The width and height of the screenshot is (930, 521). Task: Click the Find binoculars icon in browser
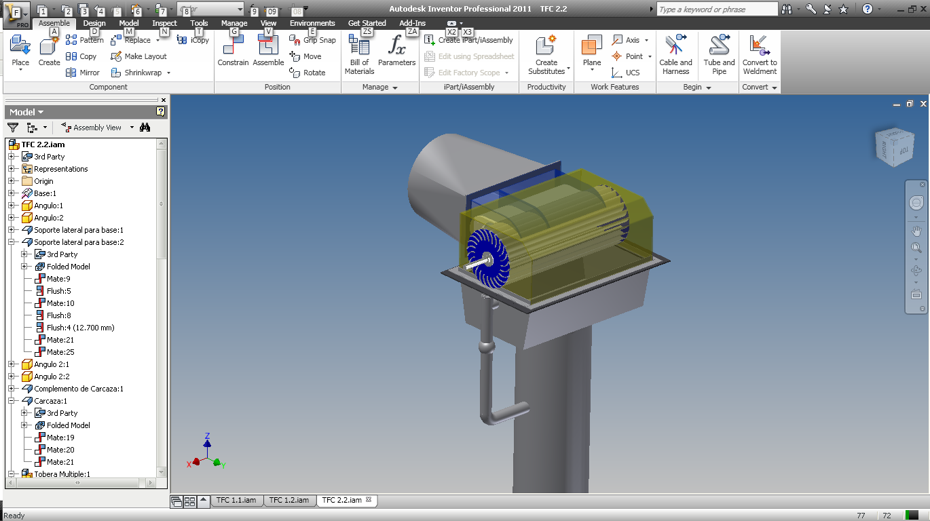click(x=145, y=127)
